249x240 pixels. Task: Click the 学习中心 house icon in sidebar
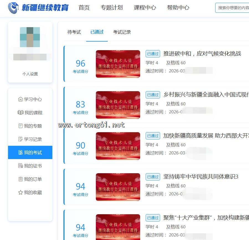[x=20, y=99]
